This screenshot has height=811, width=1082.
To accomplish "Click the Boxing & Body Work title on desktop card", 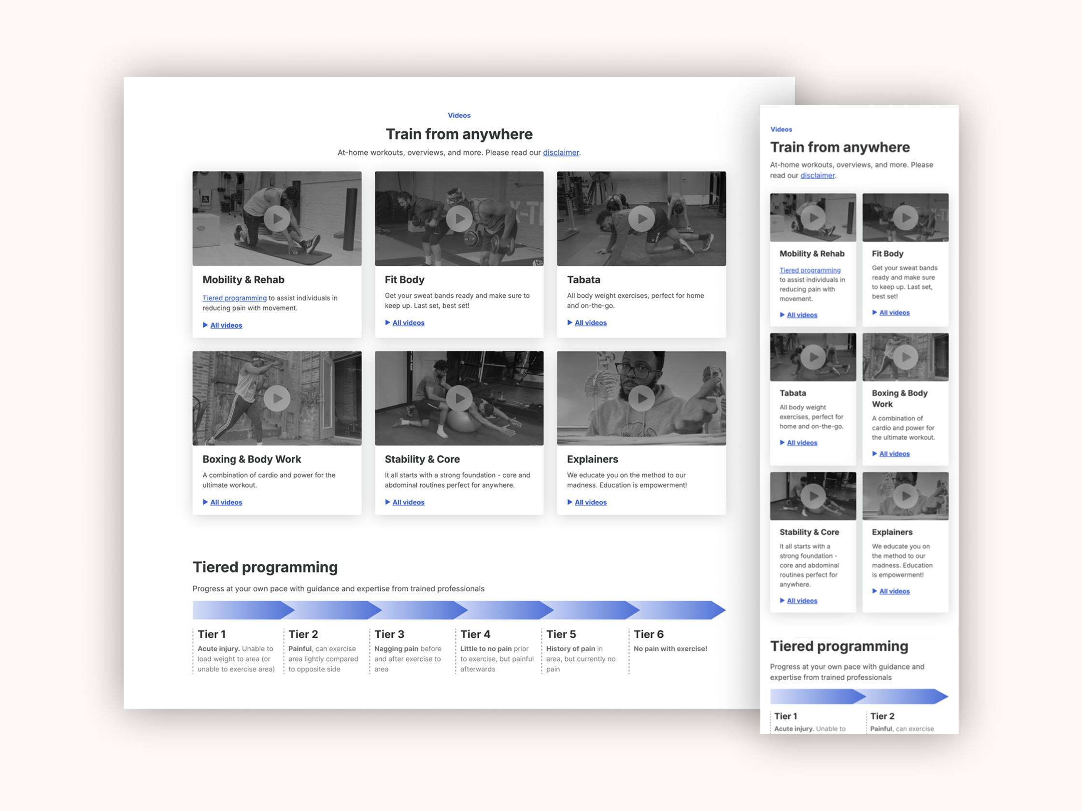I will (252, 459).
